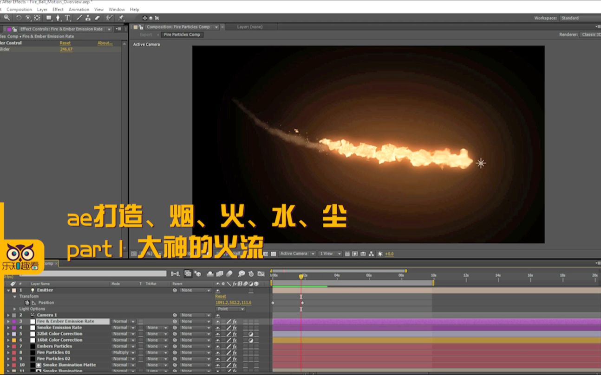Image resolution: width=601 pixels, height=375 pixels.
Task: Click the local axis mode icon
Action: point(145,18)
